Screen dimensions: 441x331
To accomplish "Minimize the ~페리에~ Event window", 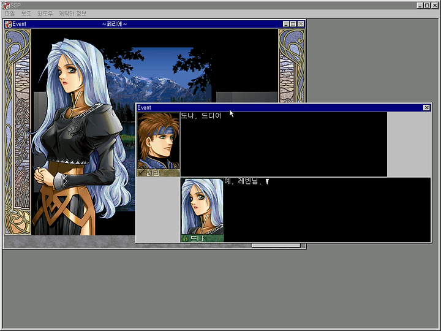I will coord(286,24).
